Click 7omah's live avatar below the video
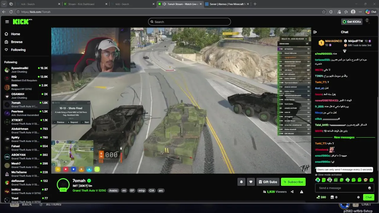The image size is (379, 213). click(63, 185)
